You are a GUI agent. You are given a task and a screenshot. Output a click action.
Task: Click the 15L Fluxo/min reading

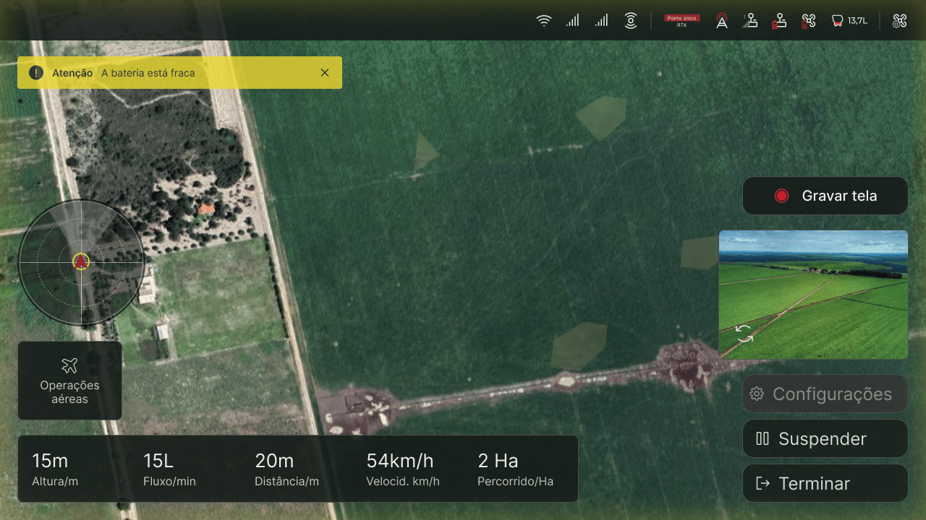click(169, 469)
